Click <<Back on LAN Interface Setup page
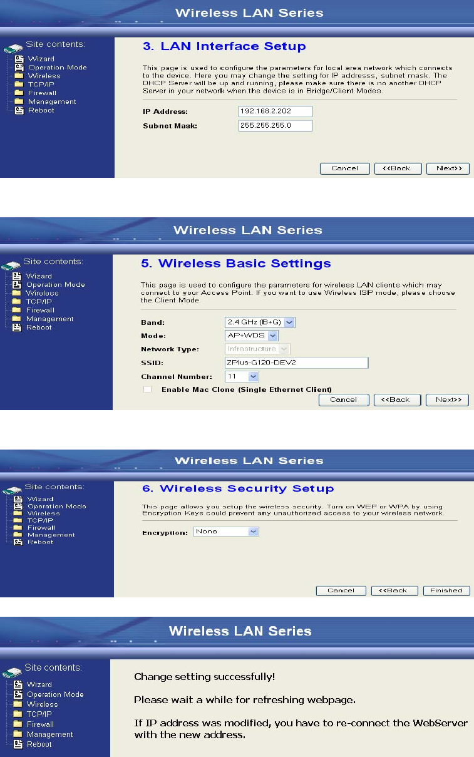Screen dimensions: 474x757 point(398,168)
